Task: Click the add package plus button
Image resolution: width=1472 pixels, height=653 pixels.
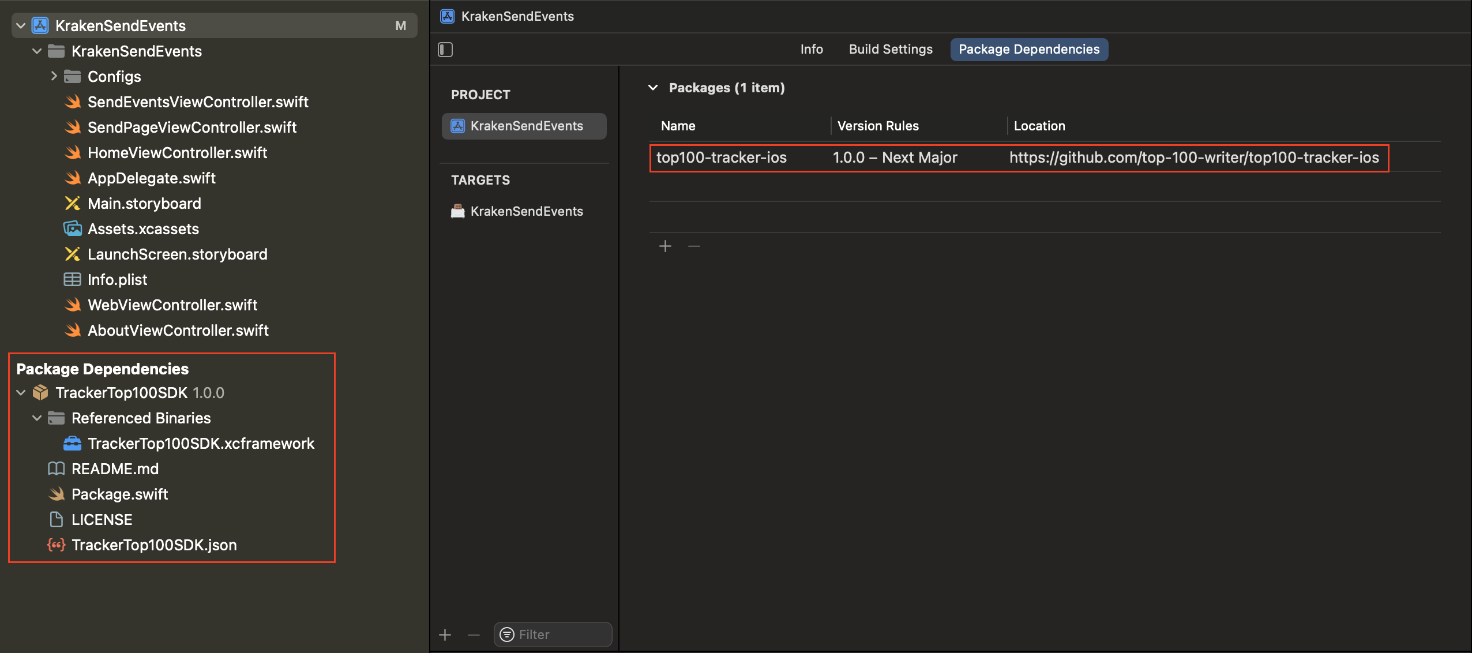Action: (x=665, y=246)
